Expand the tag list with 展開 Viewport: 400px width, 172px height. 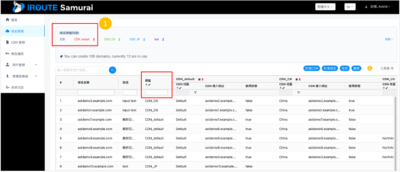tap(388, 39)
